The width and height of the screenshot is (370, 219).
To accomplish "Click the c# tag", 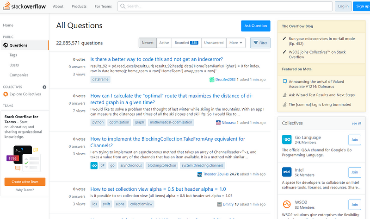I will click(102, 165).
